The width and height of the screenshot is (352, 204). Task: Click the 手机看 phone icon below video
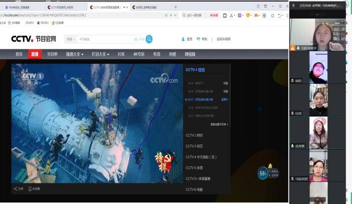coord(34,189)
